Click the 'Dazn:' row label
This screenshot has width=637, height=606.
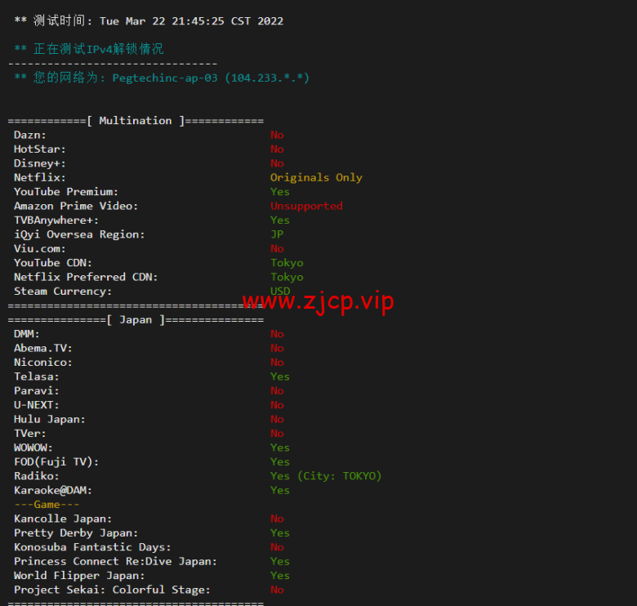point(30,135)
